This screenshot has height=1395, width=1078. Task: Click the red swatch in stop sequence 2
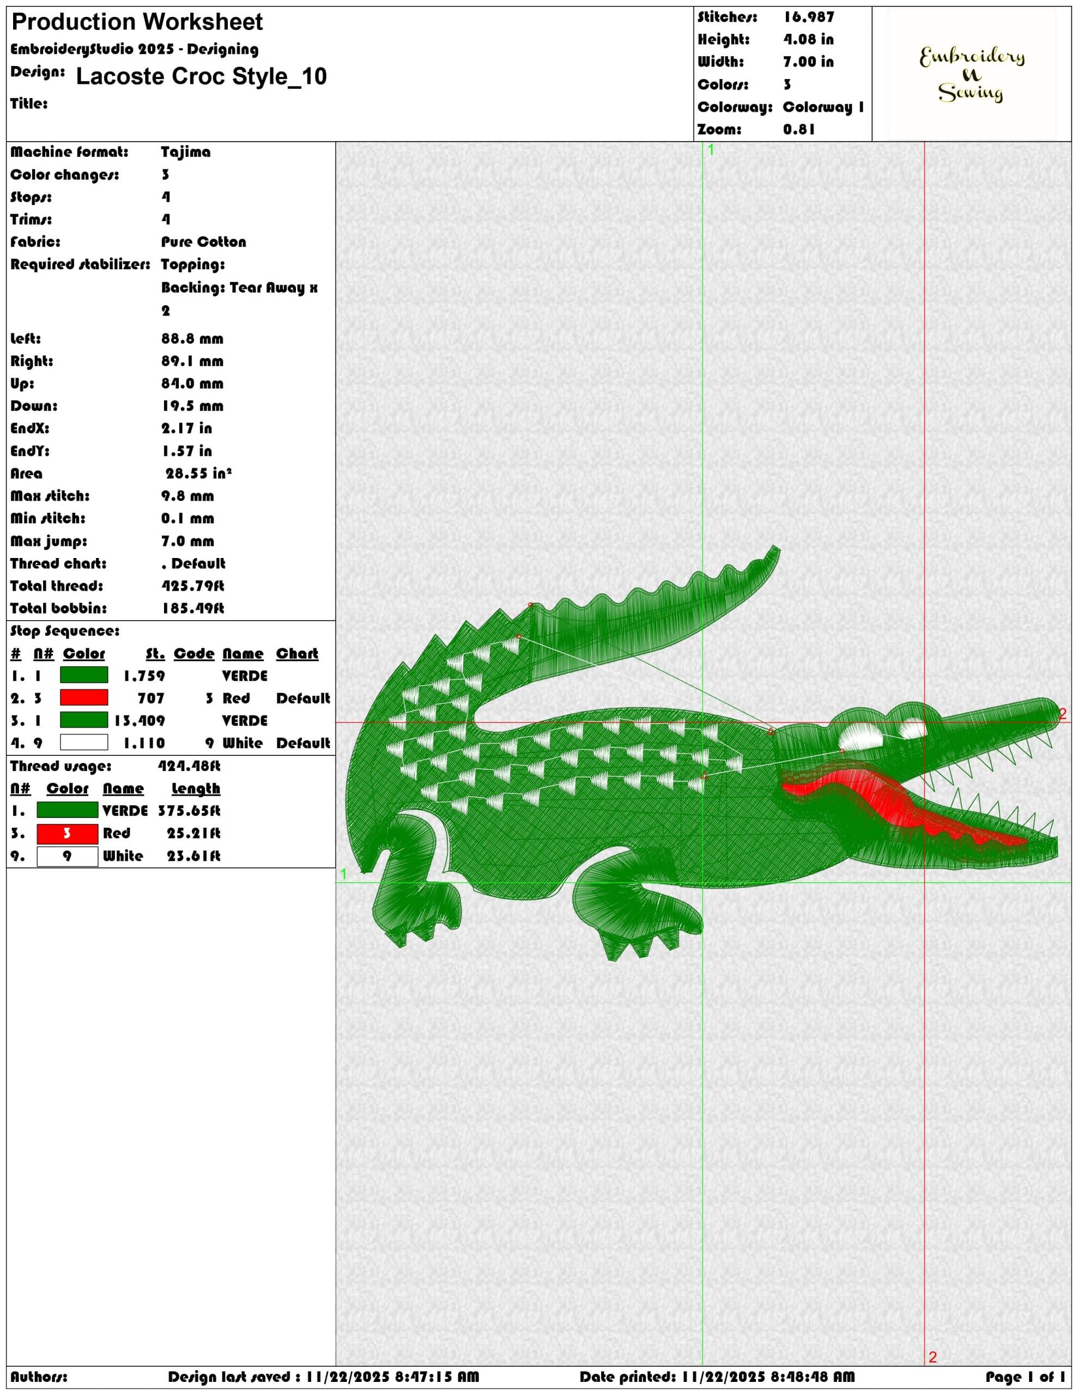(84, 697)
